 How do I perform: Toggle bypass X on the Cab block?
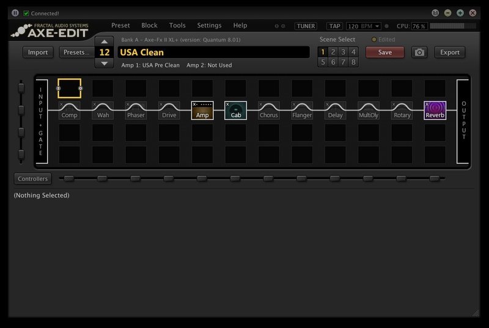coord(227,104)
